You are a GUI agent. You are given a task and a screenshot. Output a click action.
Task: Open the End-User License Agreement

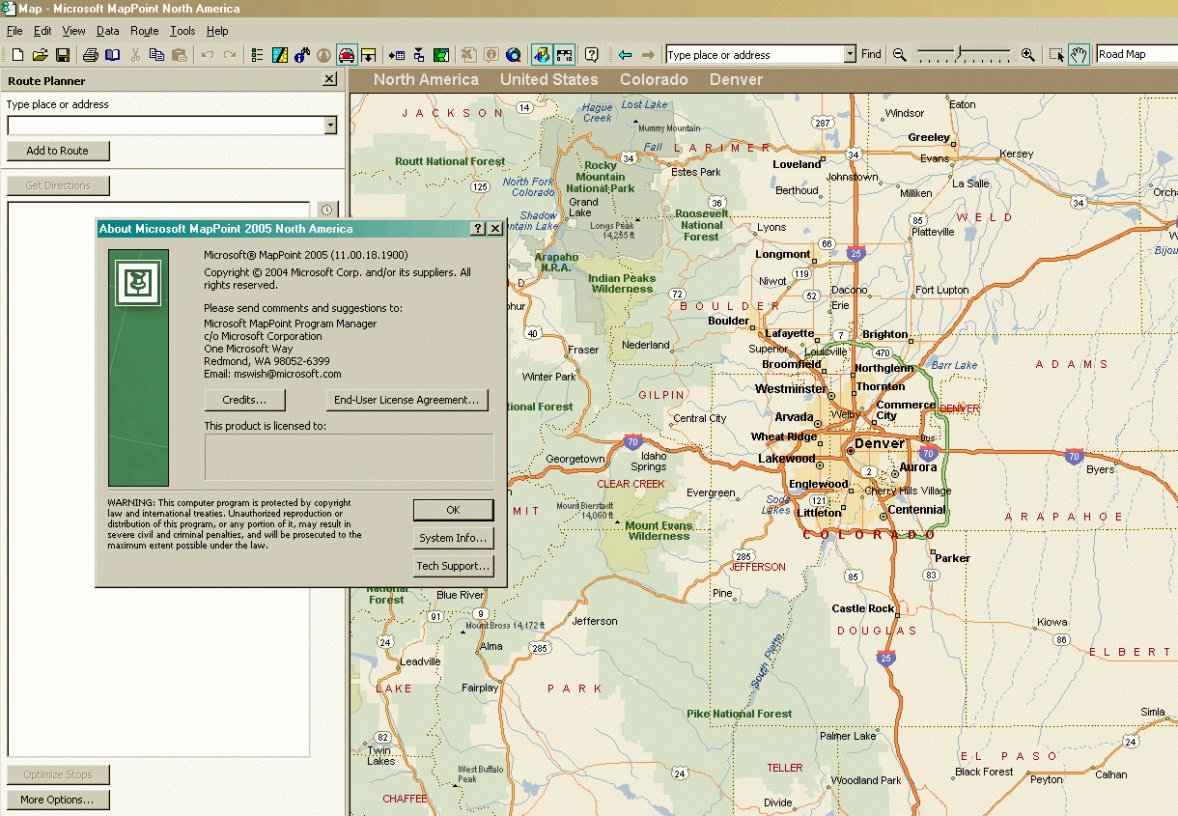point(407,400)
